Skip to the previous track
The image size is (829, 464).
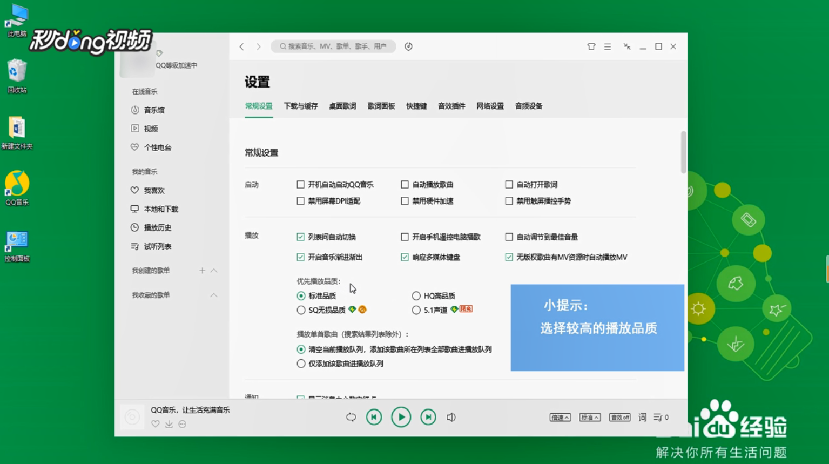click(374, 417)
